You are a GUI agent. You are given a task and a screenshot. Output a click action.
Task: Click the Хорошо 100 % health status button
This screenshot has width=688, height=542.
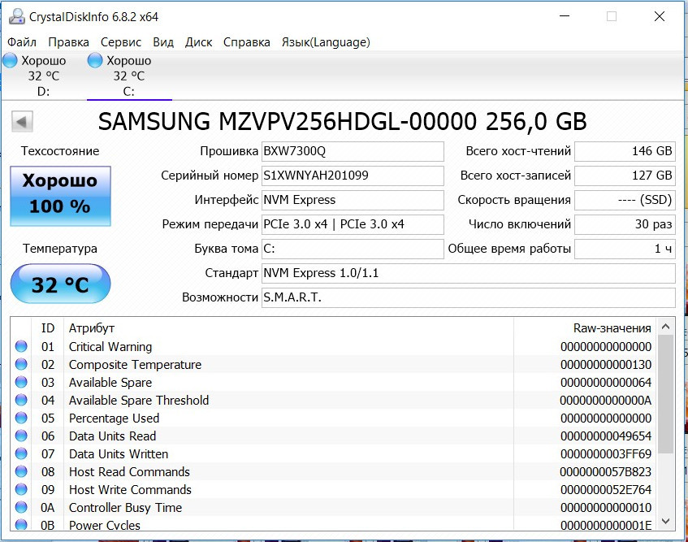coord(61,196)
